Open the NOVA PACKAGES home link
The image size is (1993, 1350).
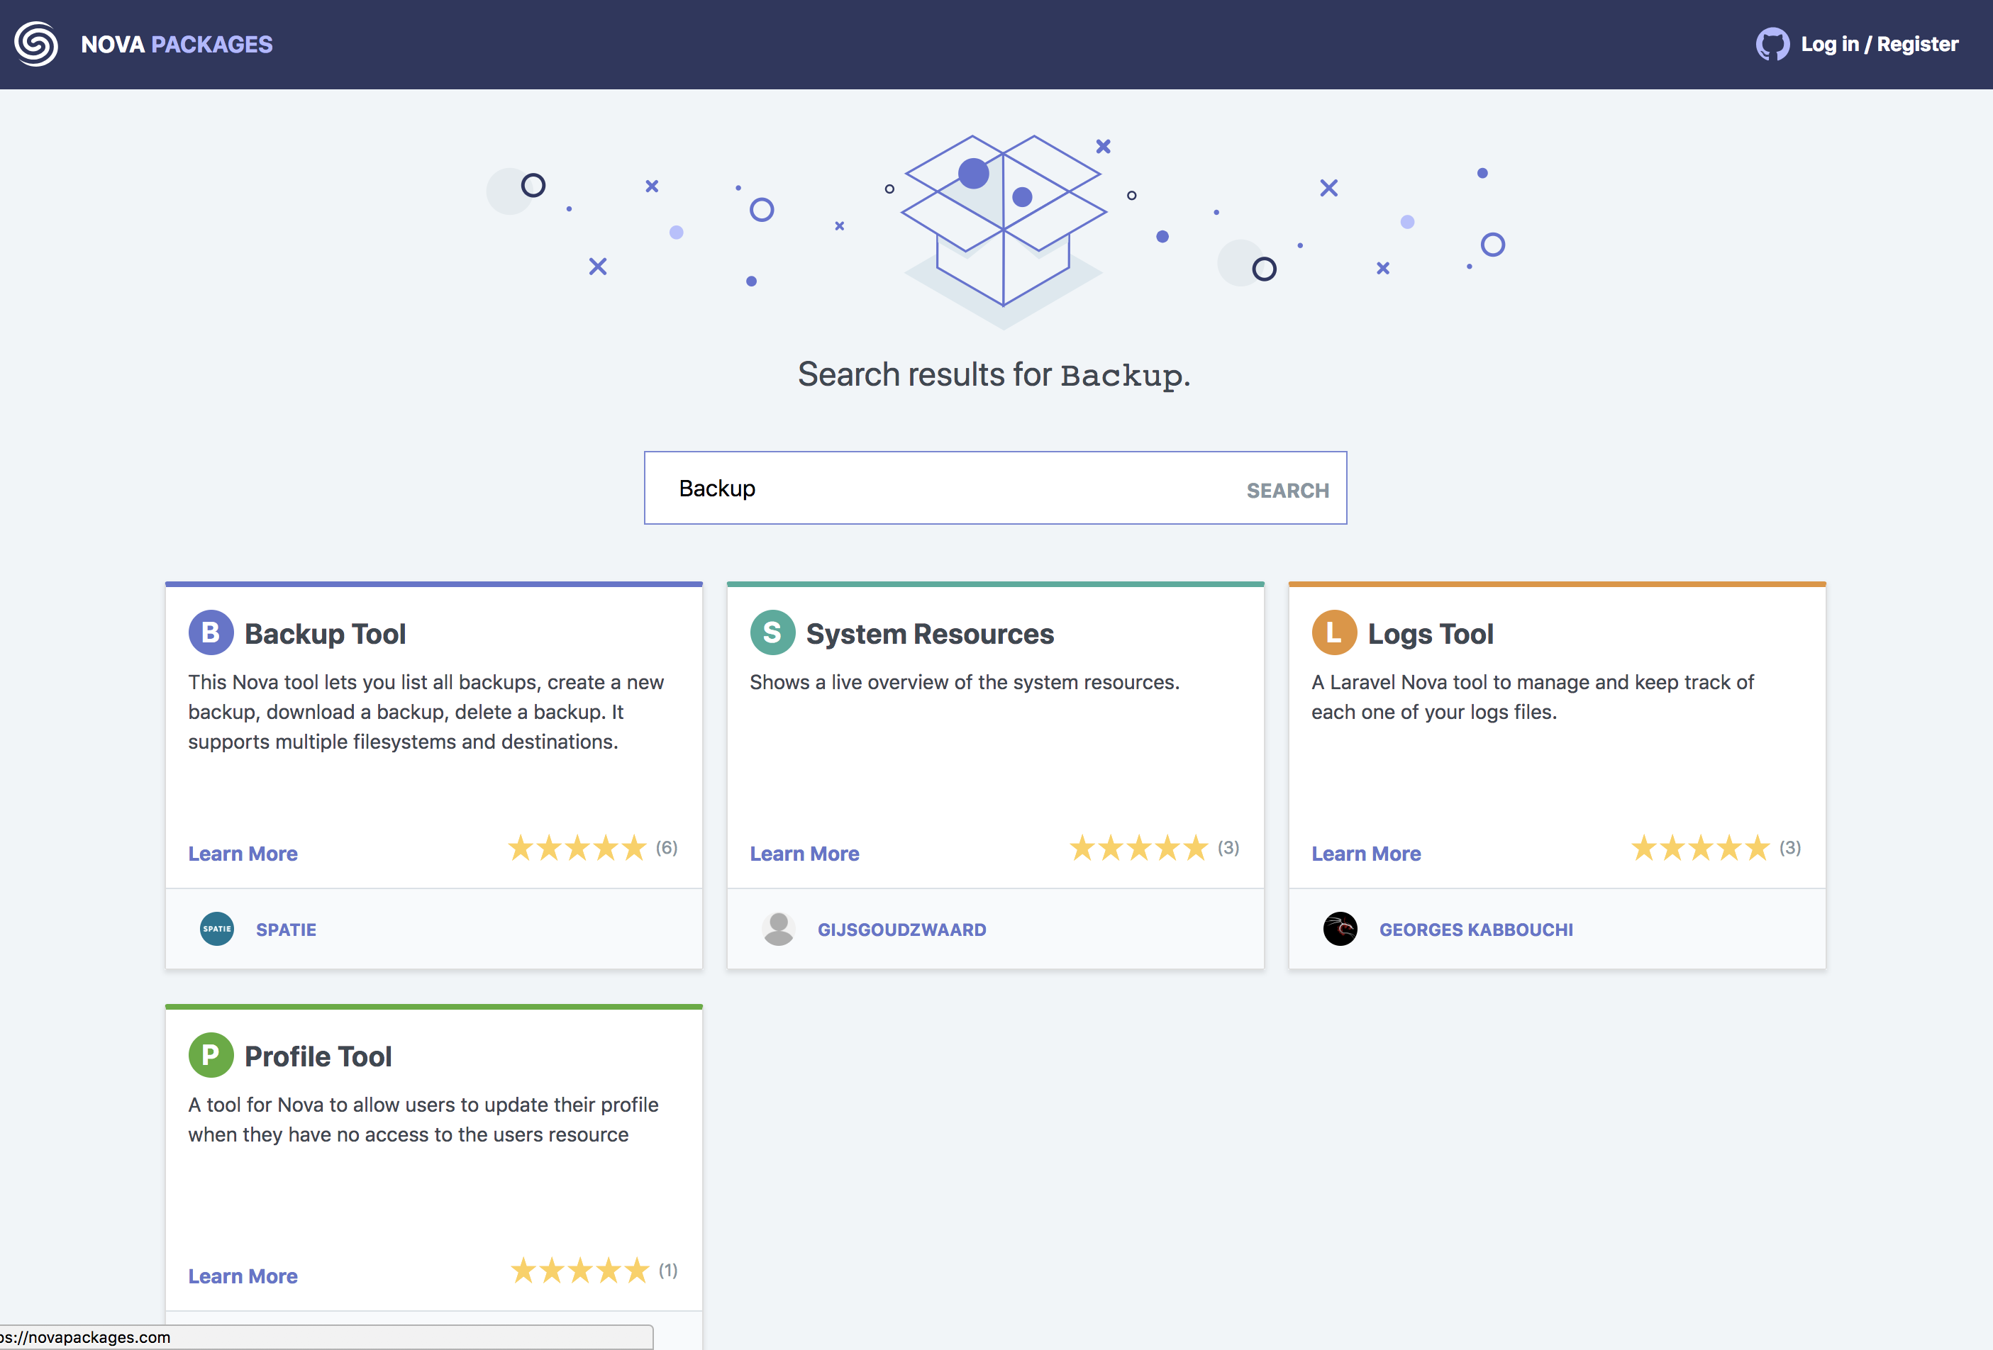tap(177, 45)
